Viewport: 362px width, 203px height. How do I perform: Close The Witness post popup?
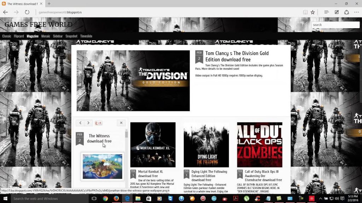[x=121, y=123]
